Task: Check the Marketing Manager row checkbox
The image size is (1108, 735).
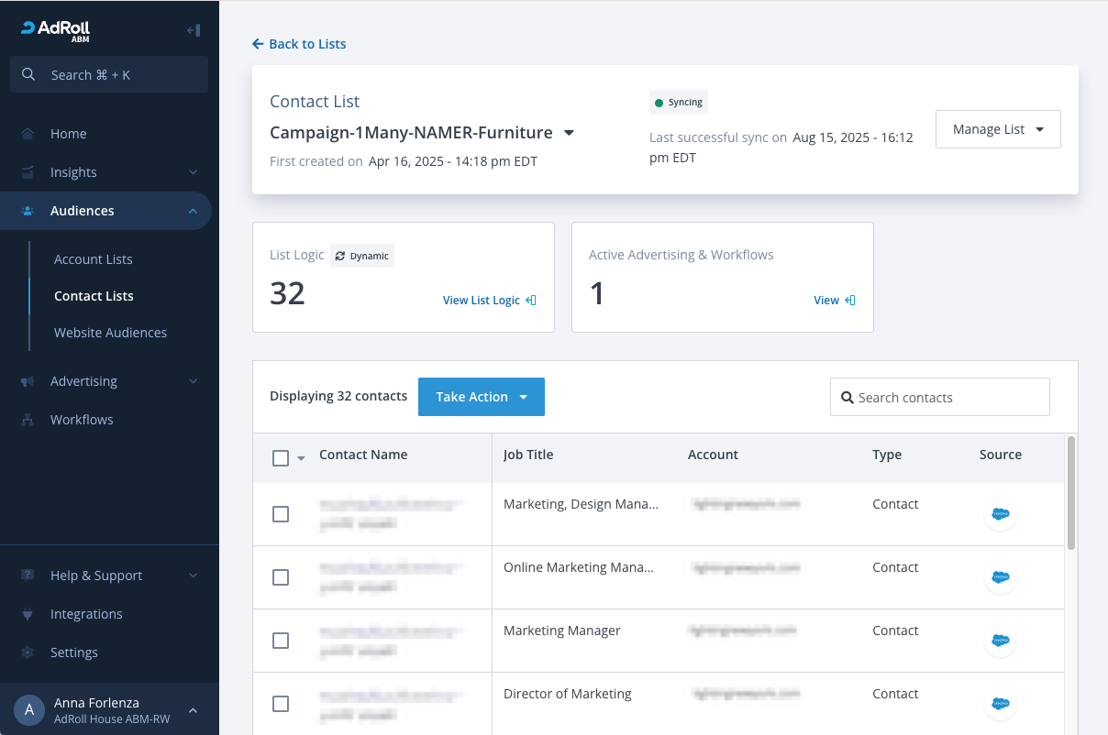Action: pyautogui.click(x=281, y=641)
